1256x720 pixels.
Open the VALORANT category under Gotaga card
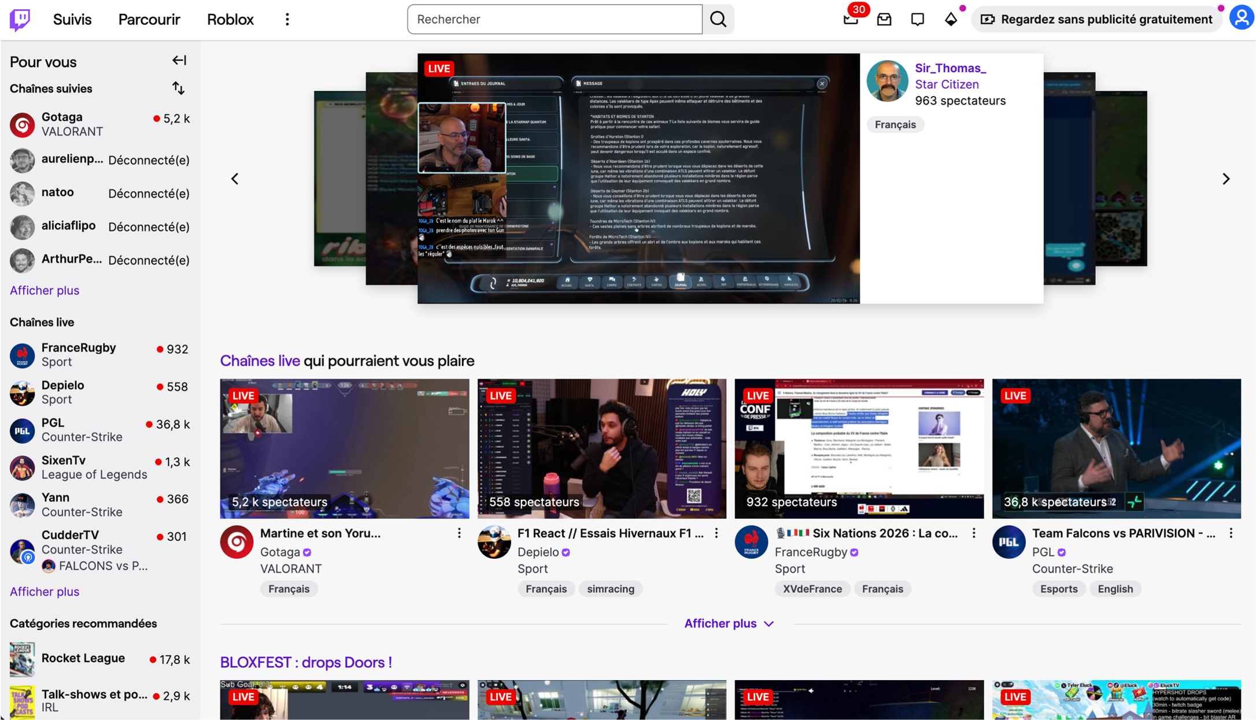[290, 569]
